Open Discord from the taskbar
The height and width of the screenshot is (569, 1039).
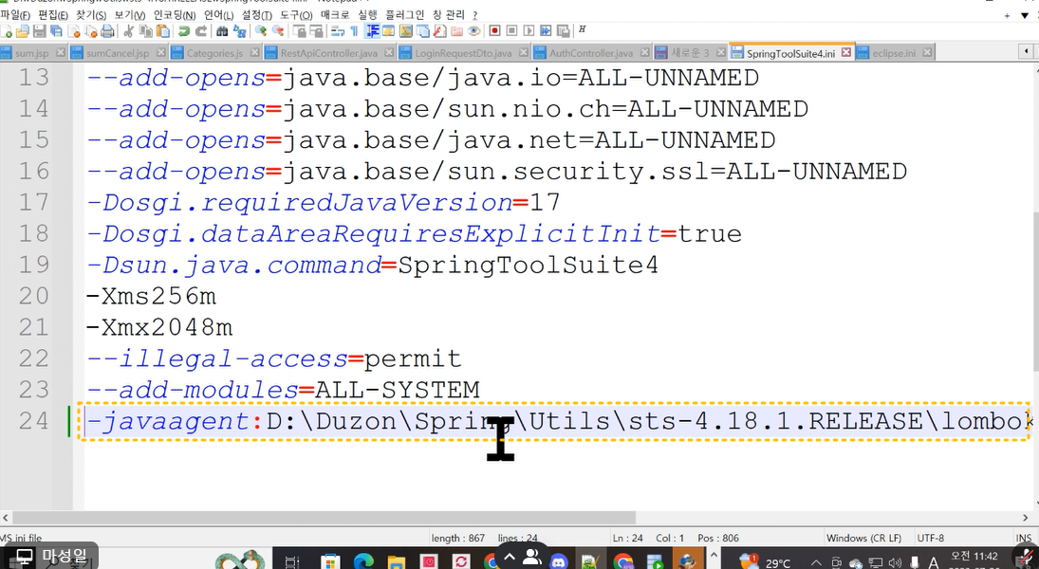pos(559,561)
